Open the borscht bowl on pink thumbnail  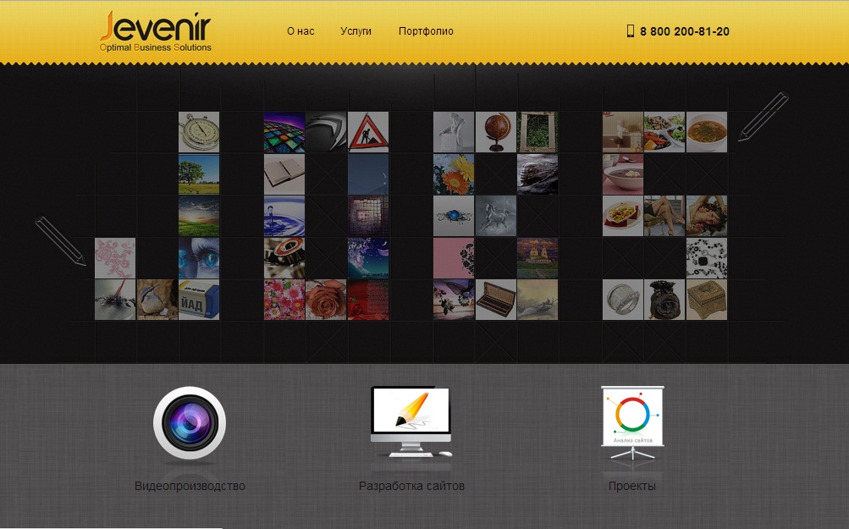(623, 174)
